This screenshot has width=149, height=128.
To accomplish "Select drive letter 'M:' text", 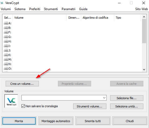I will [x=10, y=59].
